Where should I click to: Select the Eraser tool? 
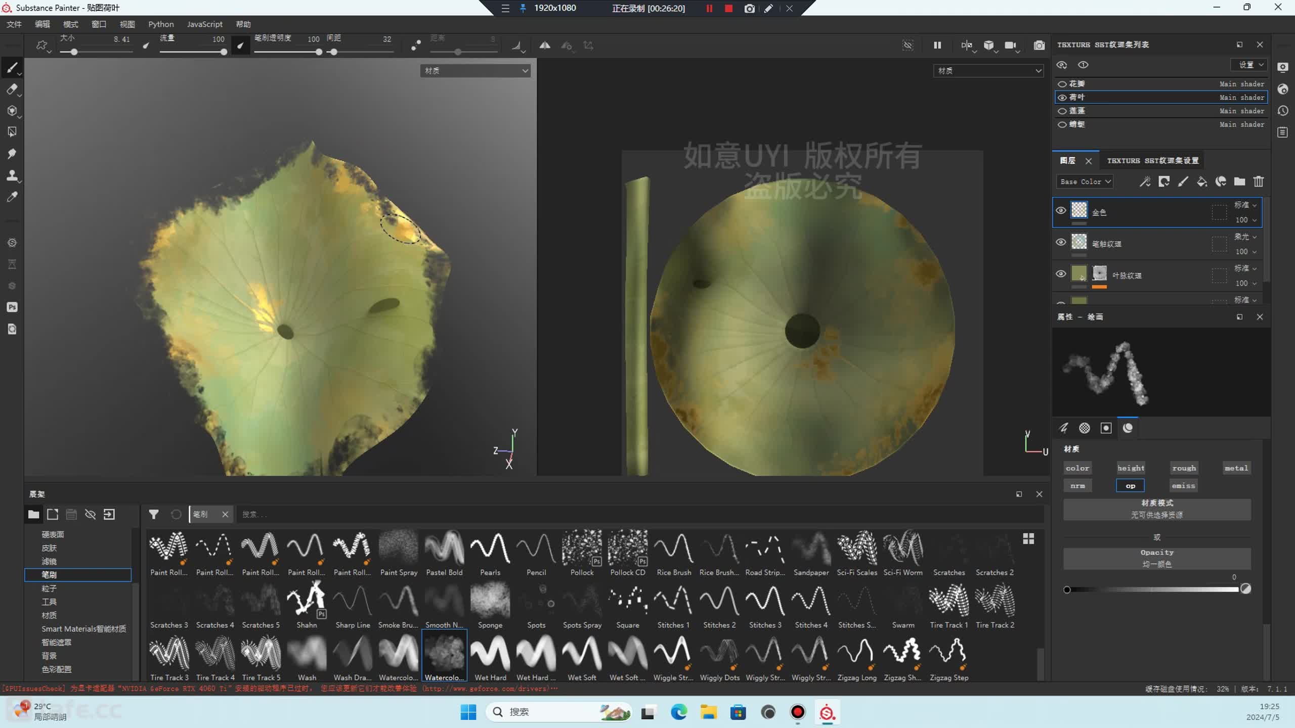tap(12, 89)
